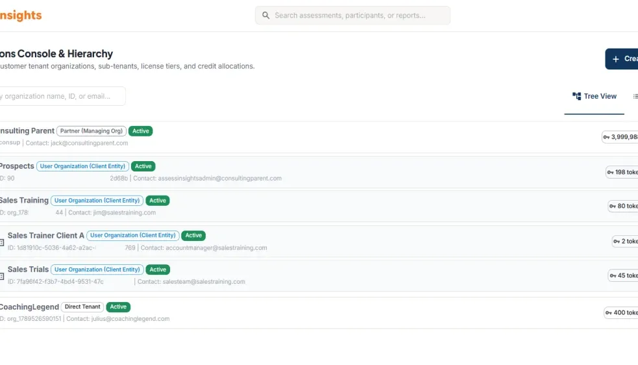This screenshot has height=365, width=638.
Task: Click Active badge on CoachingLegend row
Action: [x=118, y=307]
